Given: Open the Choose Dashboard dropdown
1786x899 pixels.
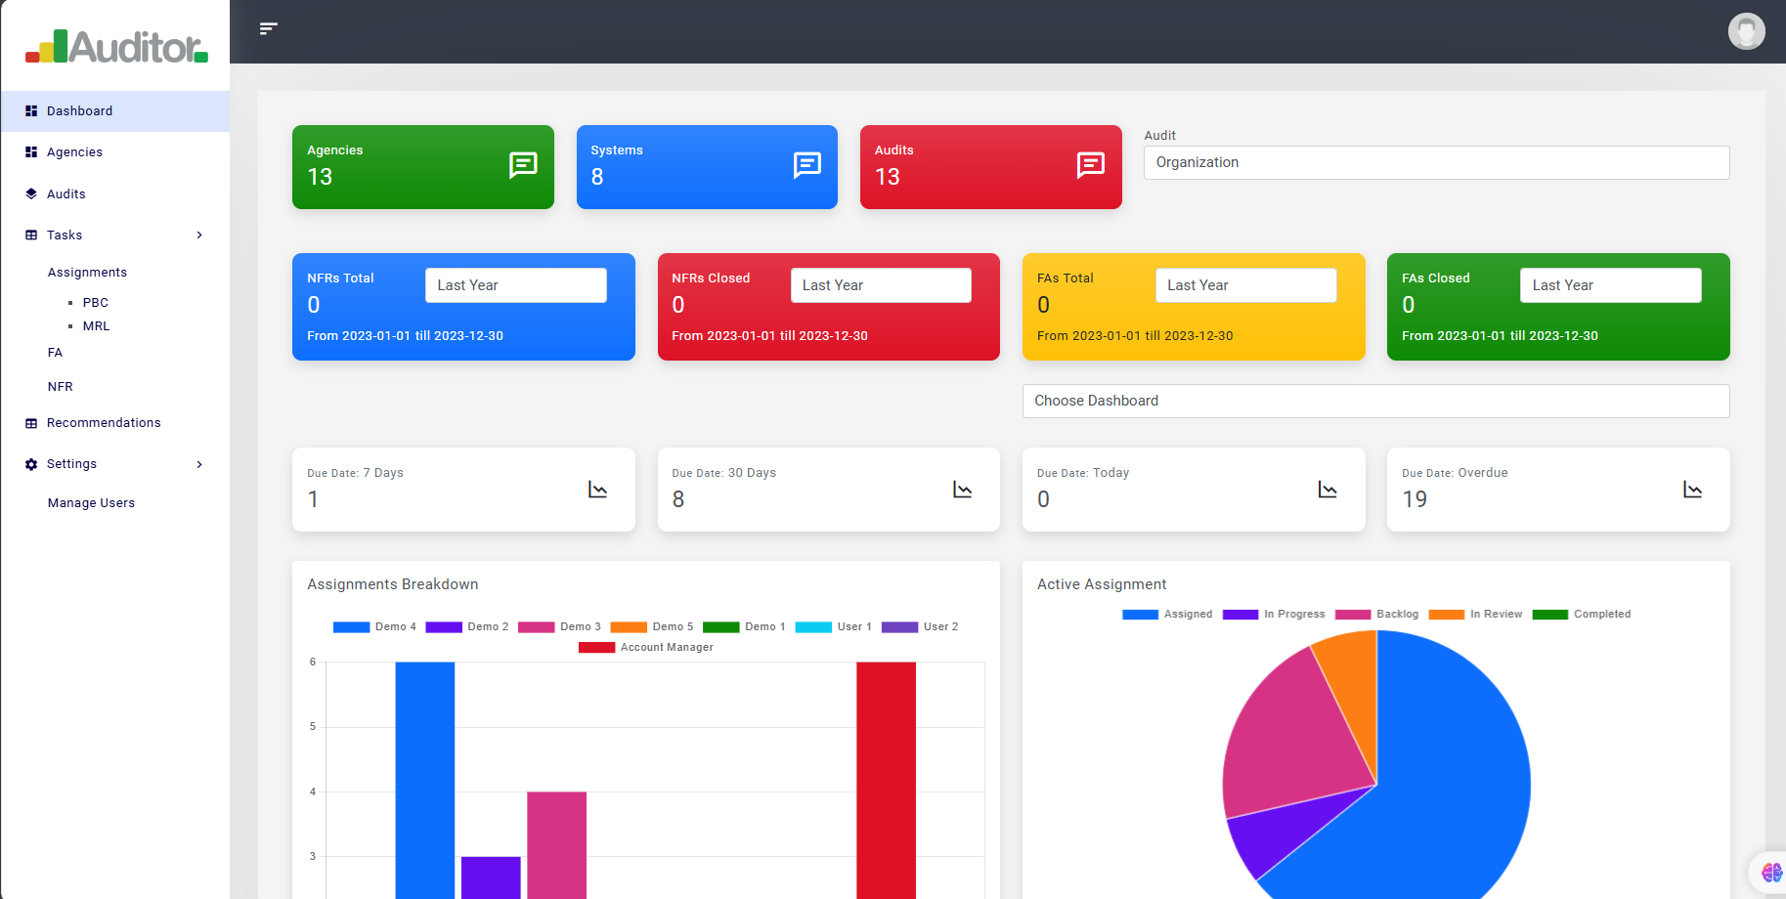Looking at the screenshot, I should (x=1374, y=402).
